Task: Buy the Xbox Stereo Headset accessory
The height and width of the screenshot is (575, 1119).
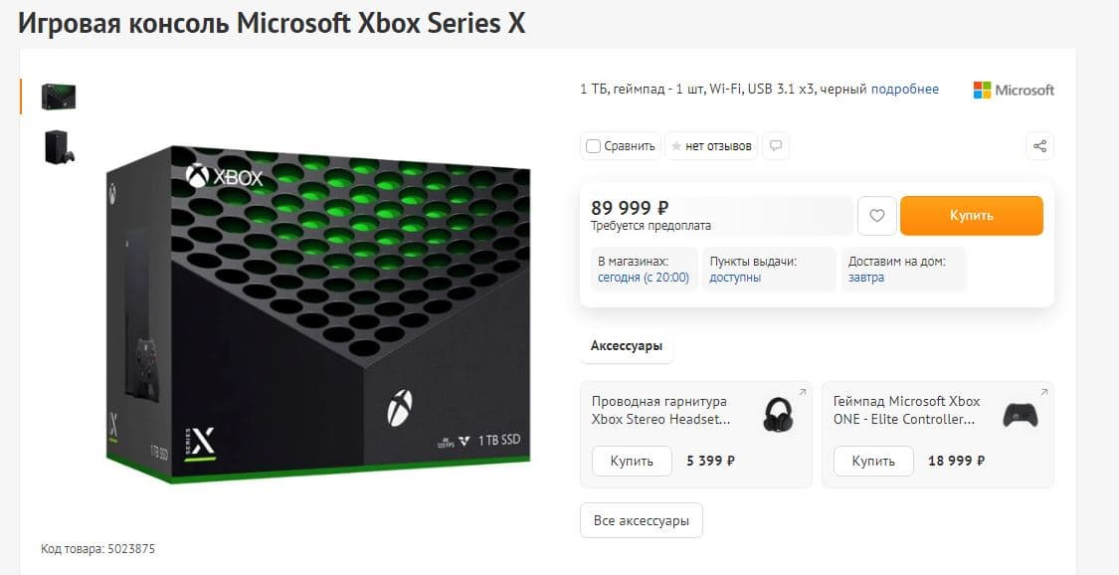Action: pyautogui.click(x=632, y=461)
